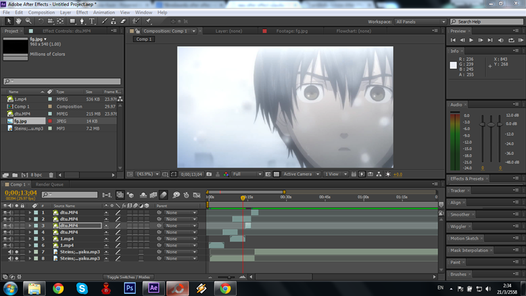Enable frame blending for timeline
526x296 pixels.
coord(153,195)
